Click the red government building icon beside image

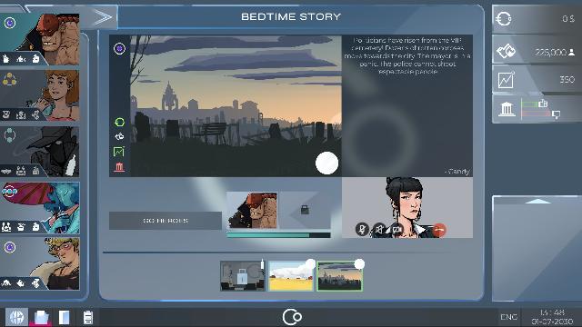coord(119,166)
